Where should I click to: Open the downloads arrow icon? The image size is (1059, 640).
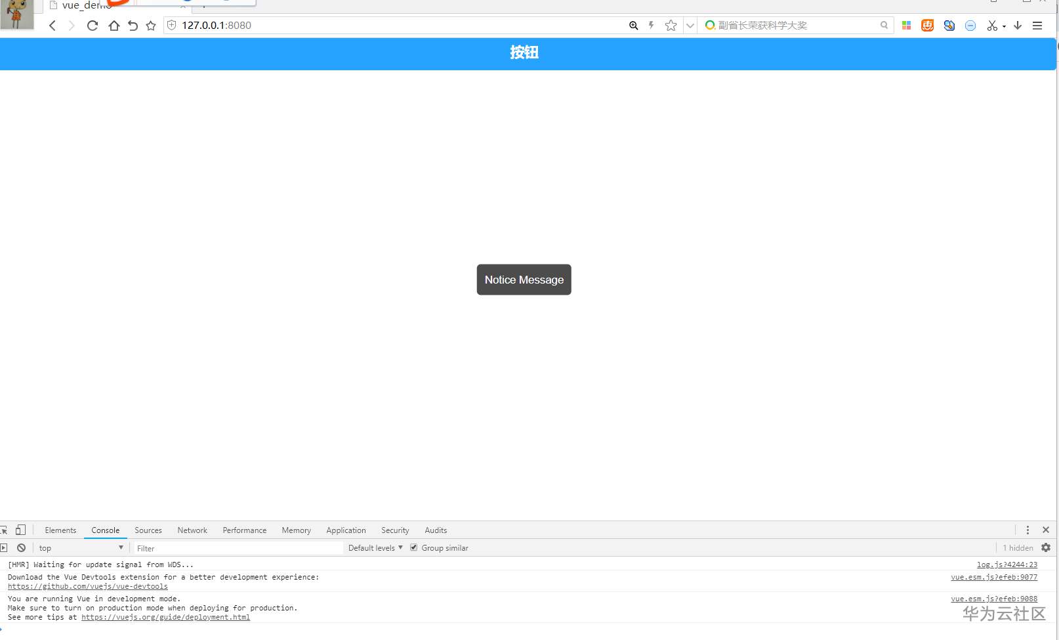(x=1018, y=25)
